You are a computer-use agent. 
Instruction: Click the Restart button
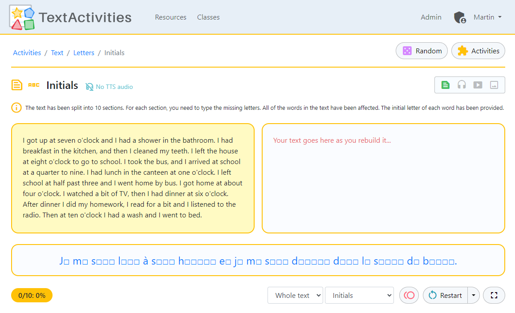446,295
